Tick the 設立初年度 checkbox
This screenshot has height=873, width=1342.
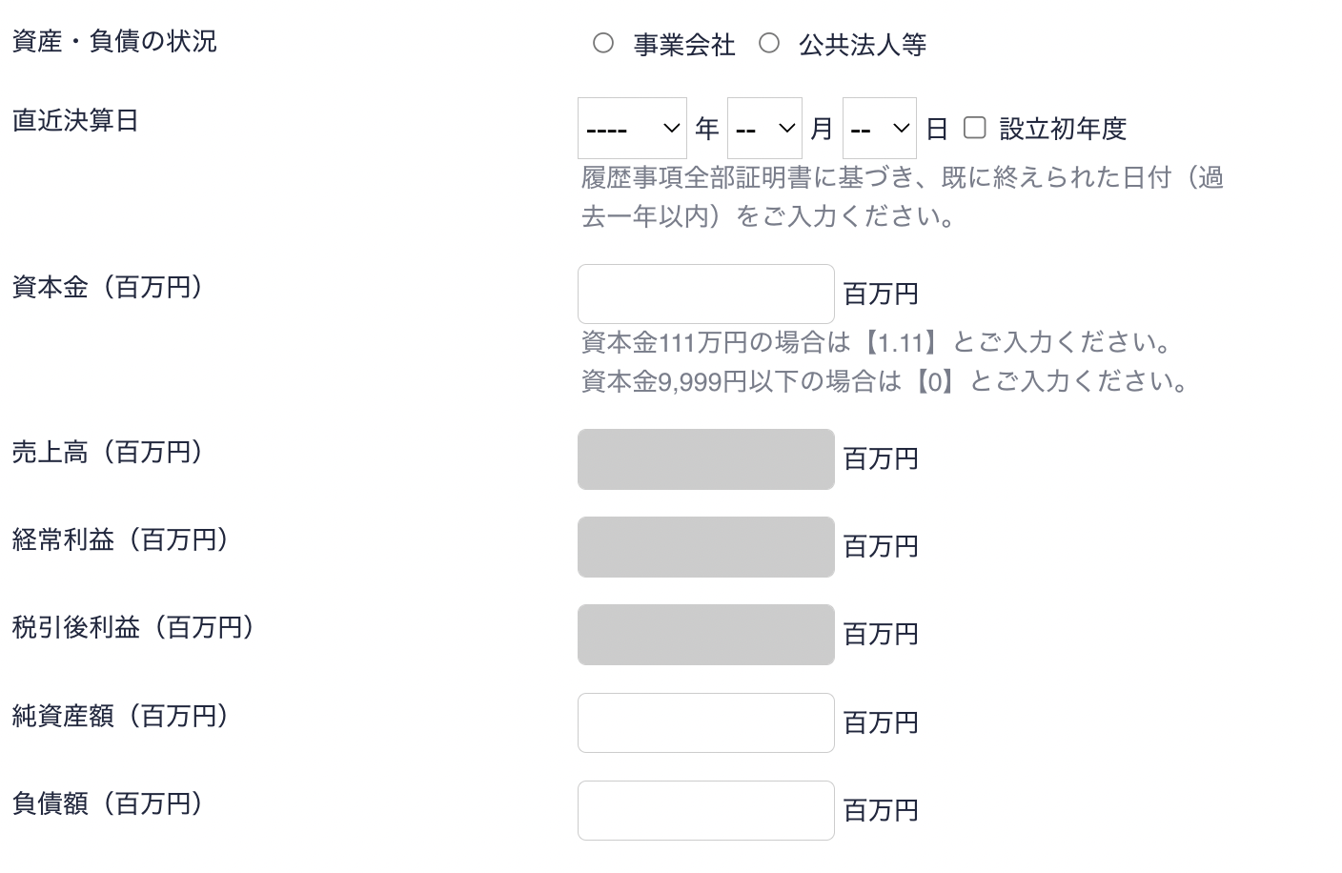(974, 128)
